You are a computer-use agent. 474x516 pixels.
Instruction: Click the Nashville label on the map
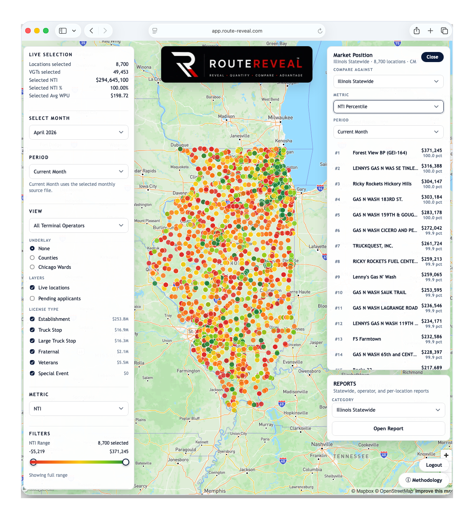tap(322, 444)
